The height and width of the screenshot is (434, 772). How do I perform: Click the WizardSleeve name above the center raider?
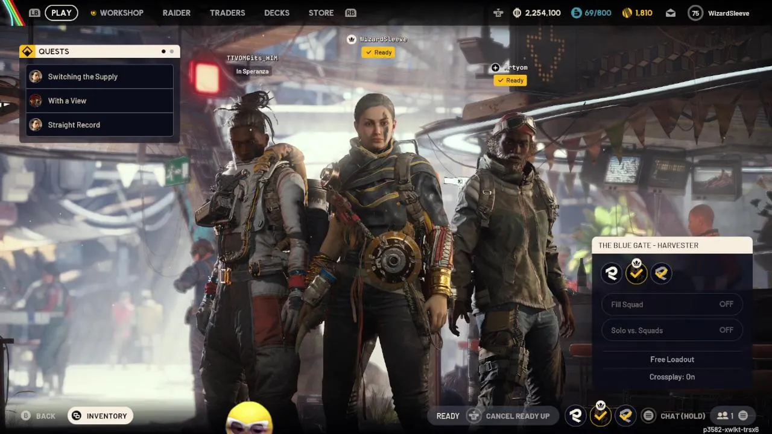click(x=383, y=39)
